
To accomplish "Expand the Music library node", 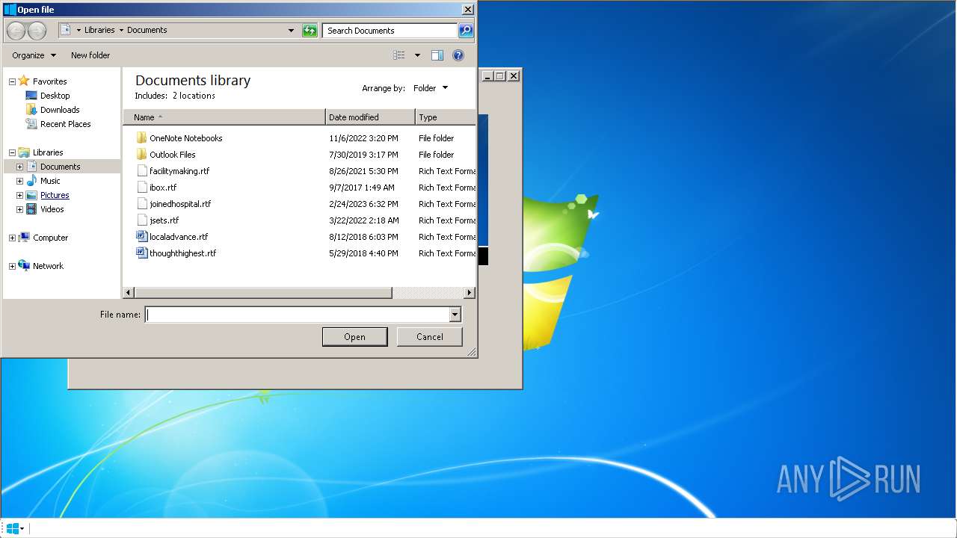I will coord(19,181).
